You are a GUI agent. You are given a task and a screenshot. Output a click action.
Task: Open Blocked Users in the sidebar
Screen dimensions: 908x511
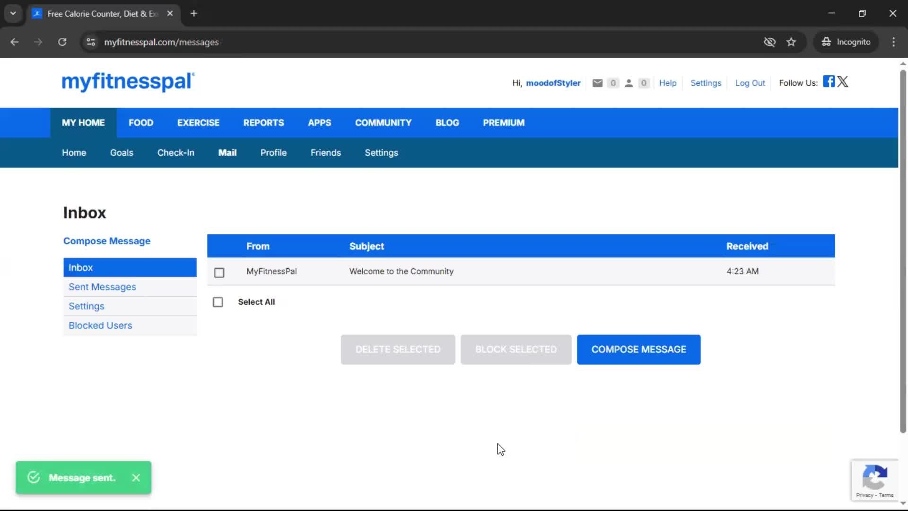point(130,326)
